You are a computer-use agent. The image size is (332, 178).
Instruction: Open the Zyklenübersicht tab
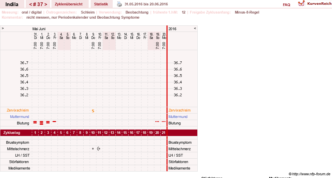(69, 4)
